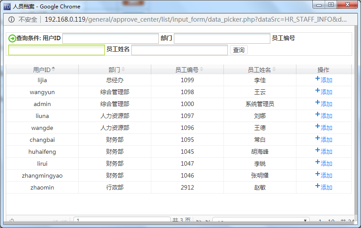Click into the 部门 filter field
Screen dimensions: 361x228
click(222, 38)
